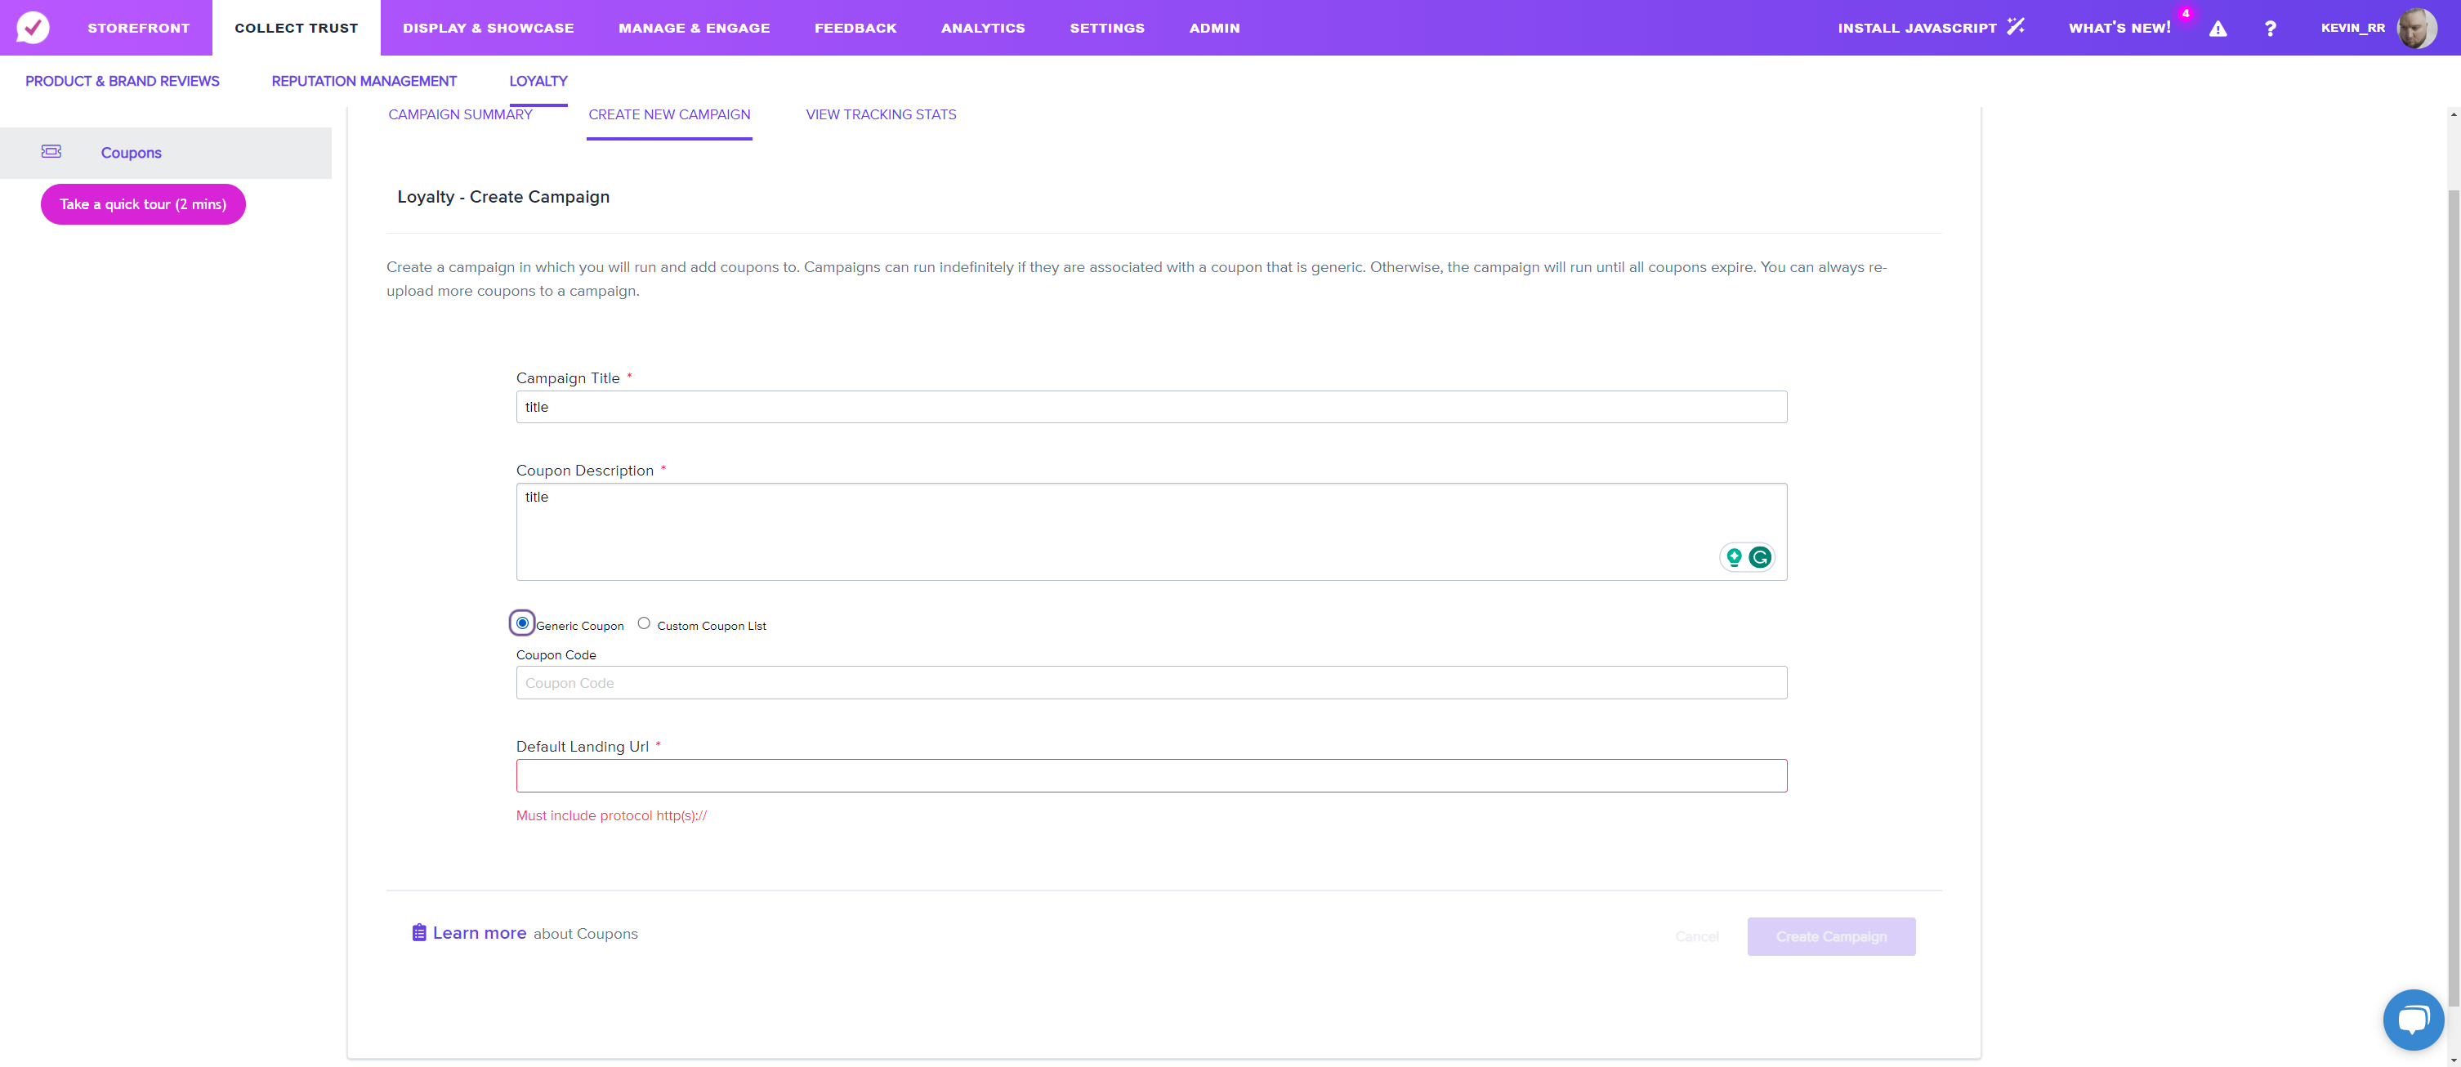This screenshot has height=1067, width=2461.
Task: Open the Manage & Engage menu
Action: (x=695, y=28)
